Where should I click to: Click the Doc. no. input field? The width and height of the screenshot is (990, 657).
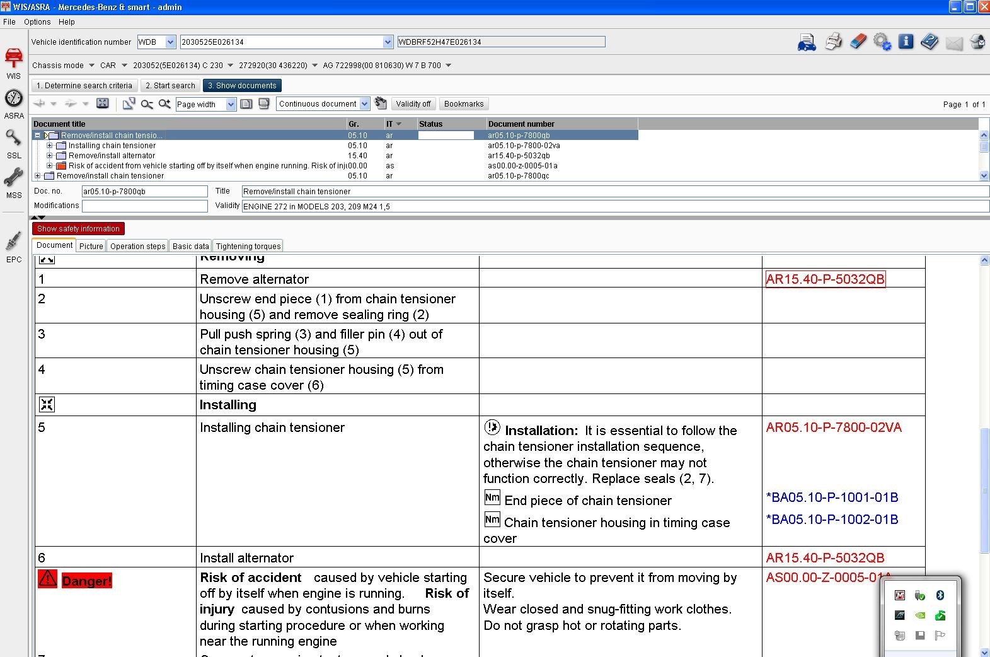click(144, 192)
